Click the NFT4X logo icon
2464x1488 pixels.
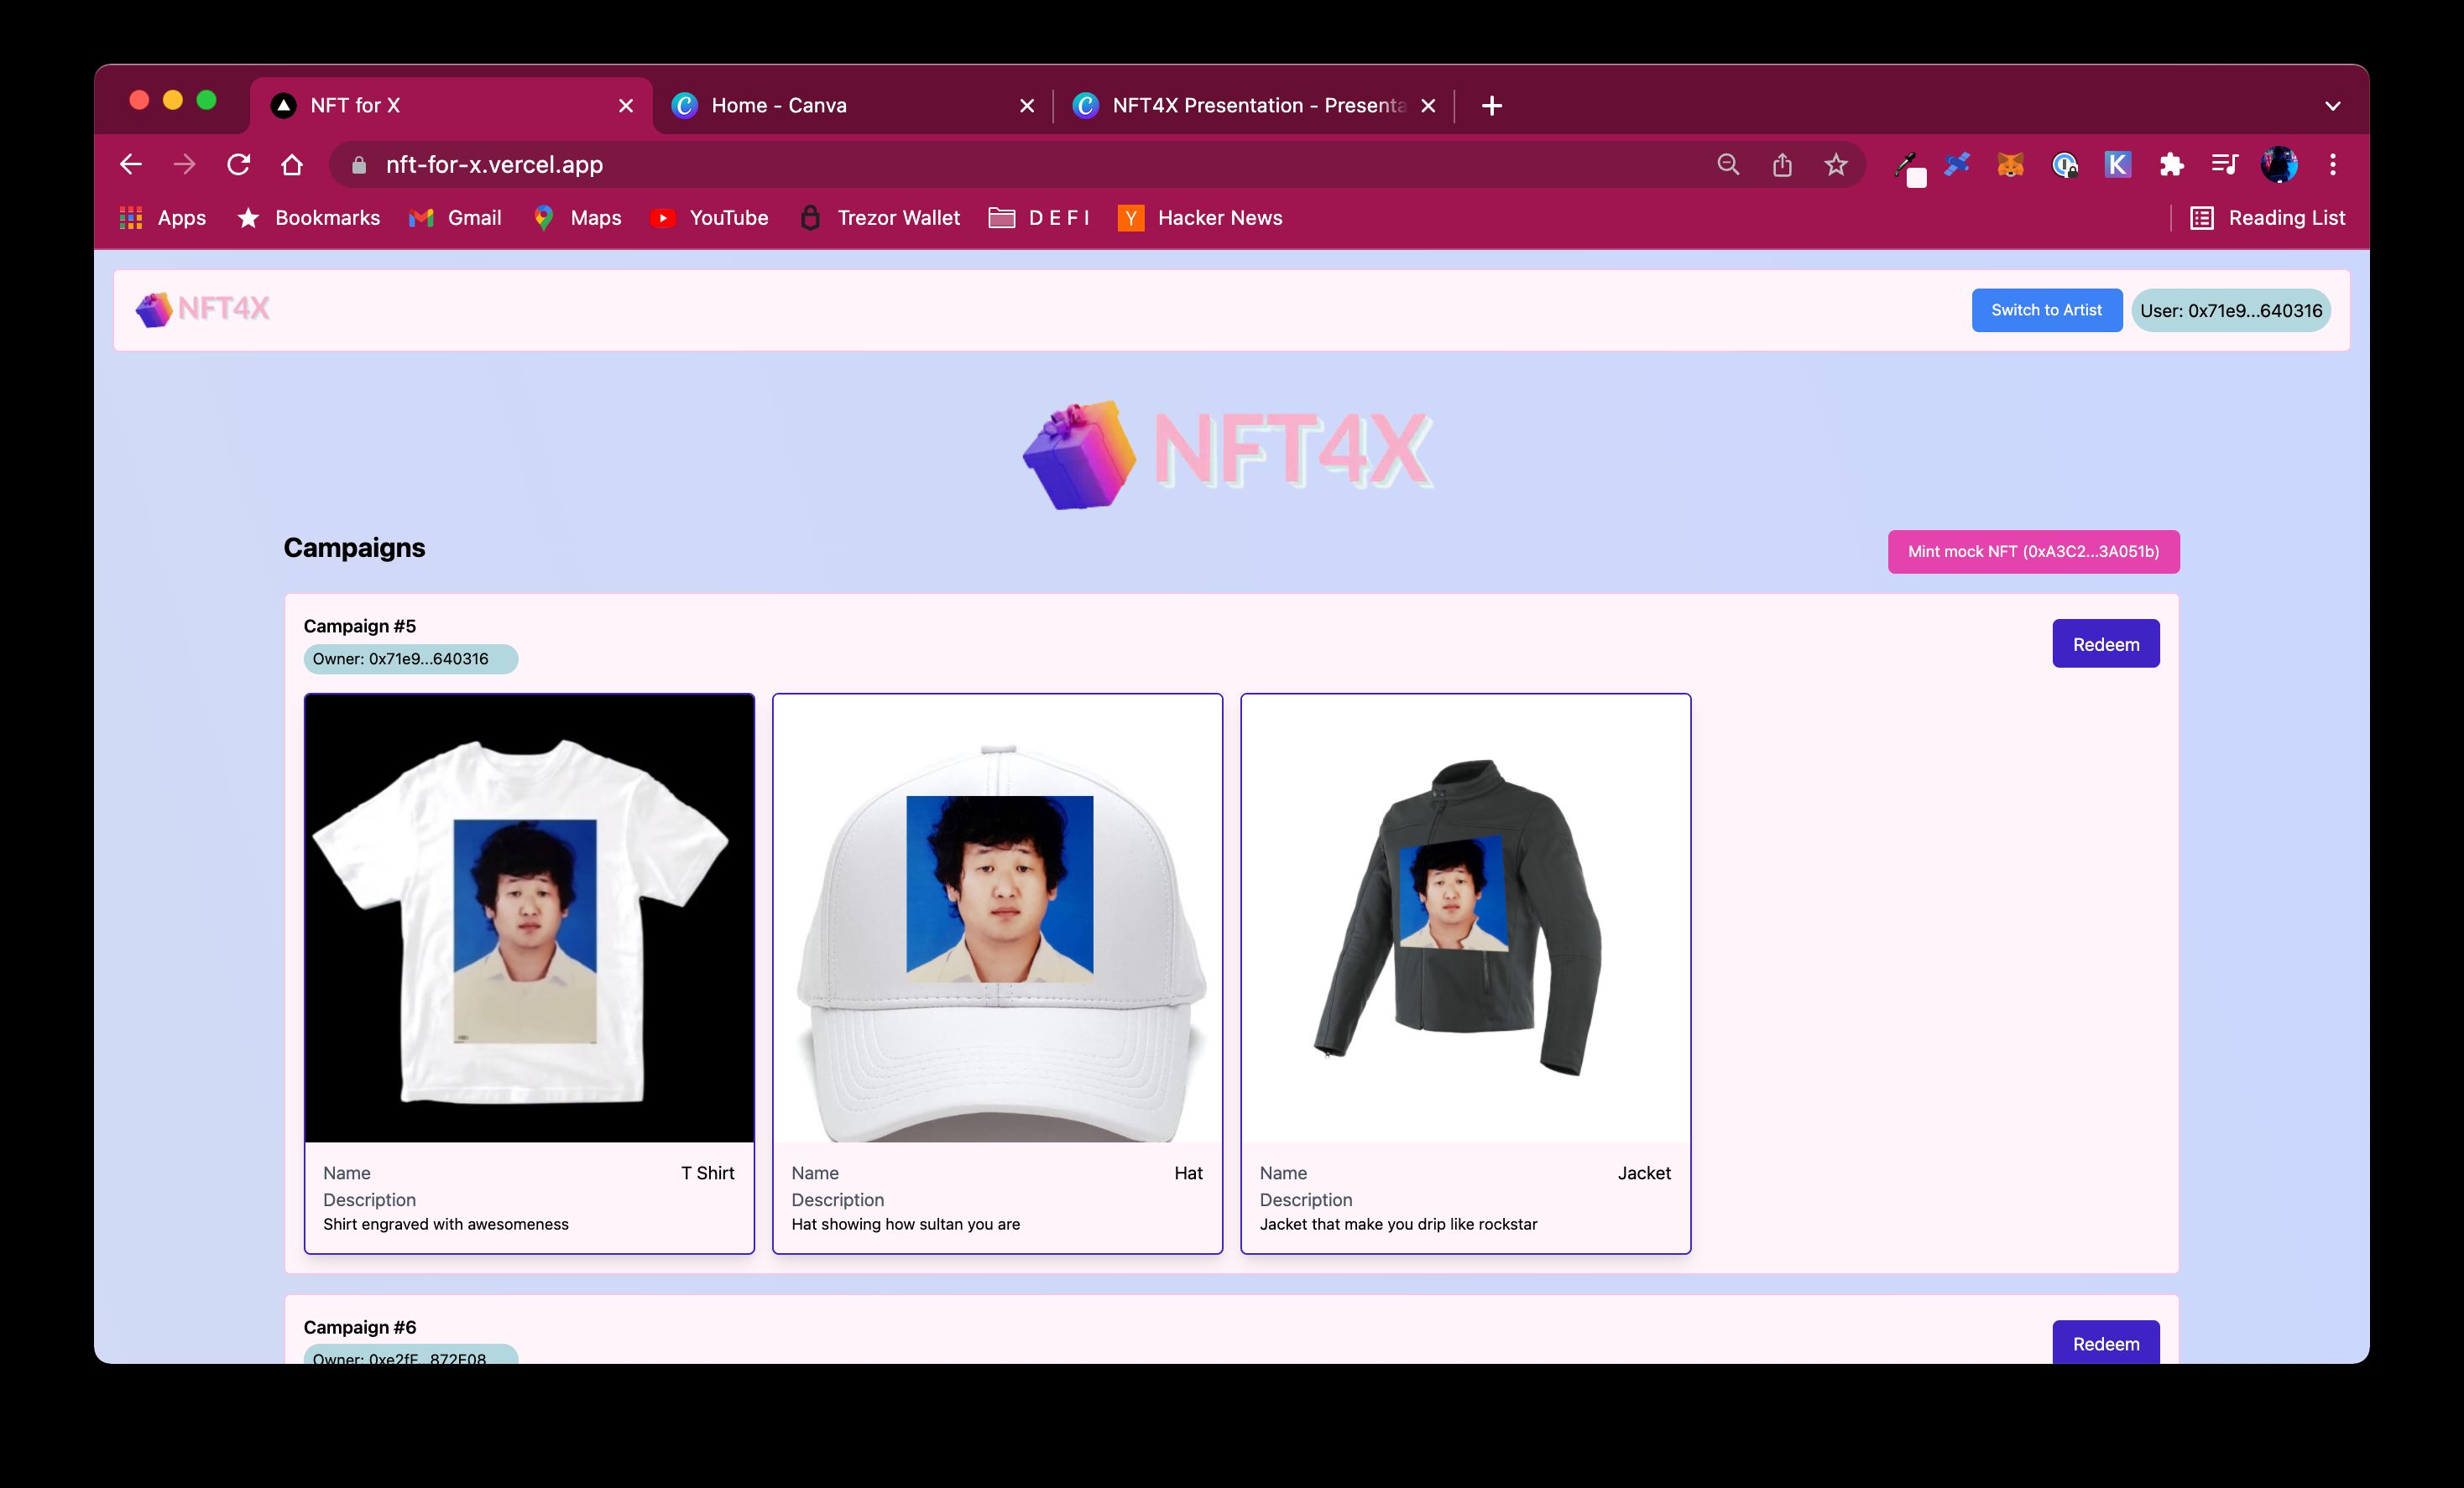(x=157, y=311)
